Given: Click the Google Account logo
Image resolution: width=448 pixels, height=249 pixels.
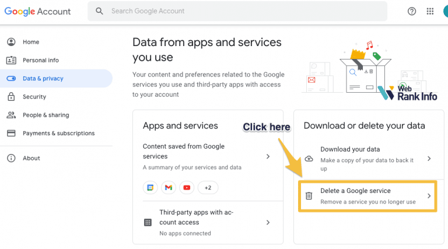Looking at the screenshot, I should tap(38, 11).
